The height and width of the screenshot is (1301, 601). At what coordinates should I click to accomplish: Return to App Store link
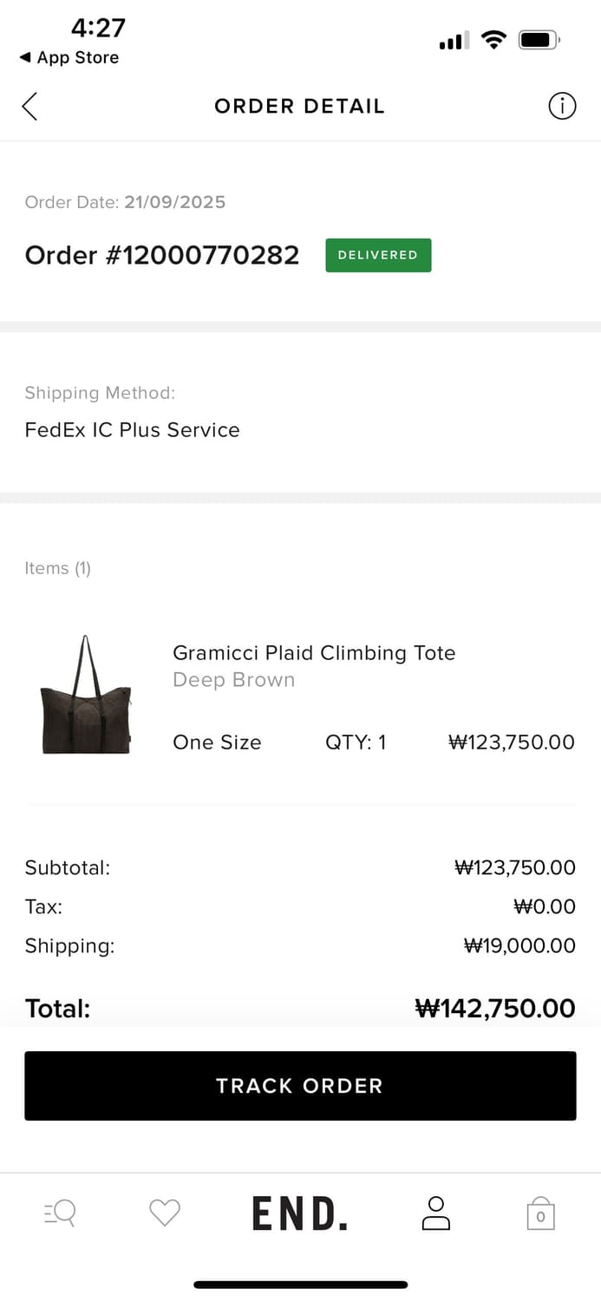point(69,57)
